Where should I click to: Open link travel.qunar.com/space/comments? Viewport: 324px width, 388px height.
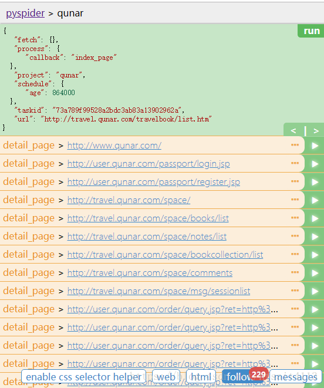pyautogui.click(x=150, y=273)
